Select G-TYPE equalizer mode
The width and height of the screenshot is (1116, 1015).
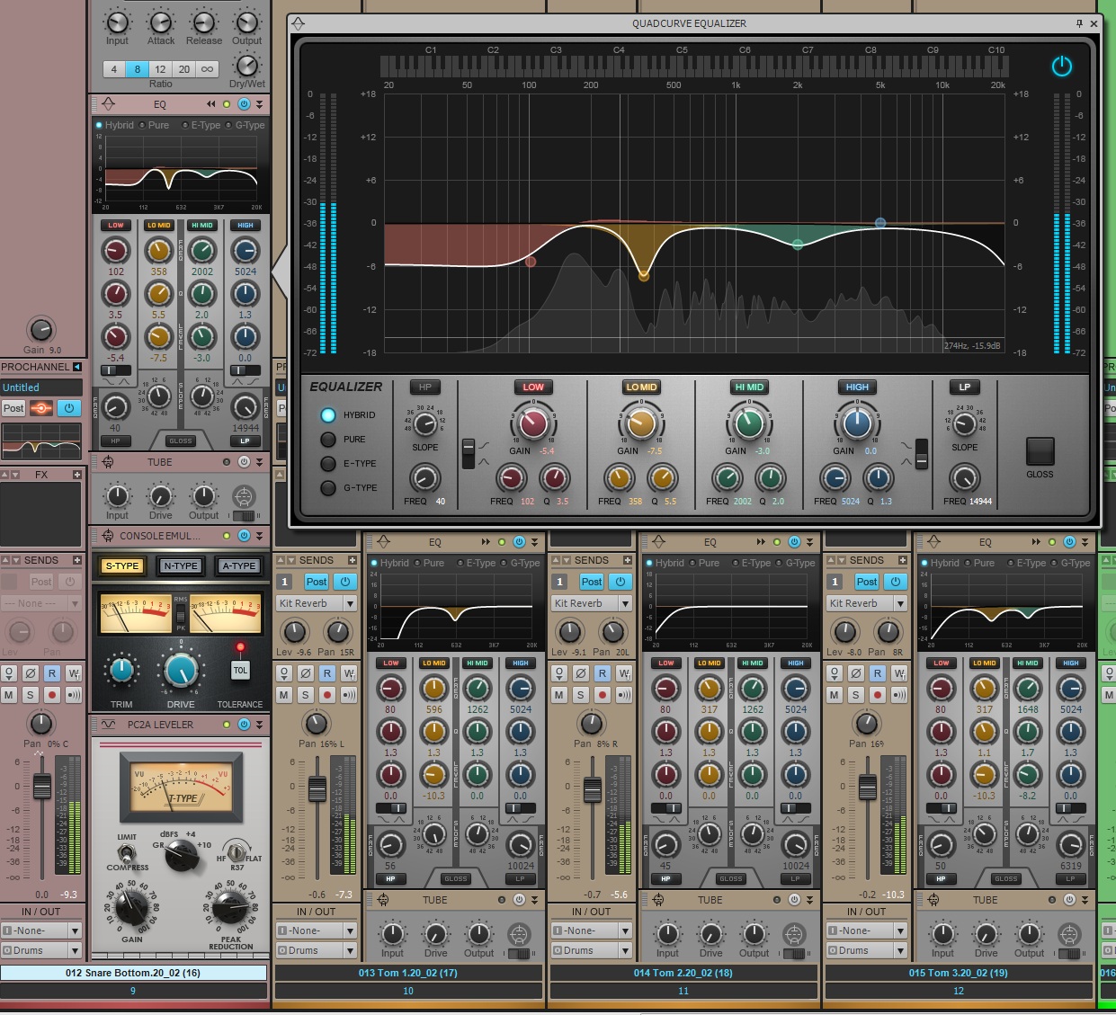(x=328, y=488)
